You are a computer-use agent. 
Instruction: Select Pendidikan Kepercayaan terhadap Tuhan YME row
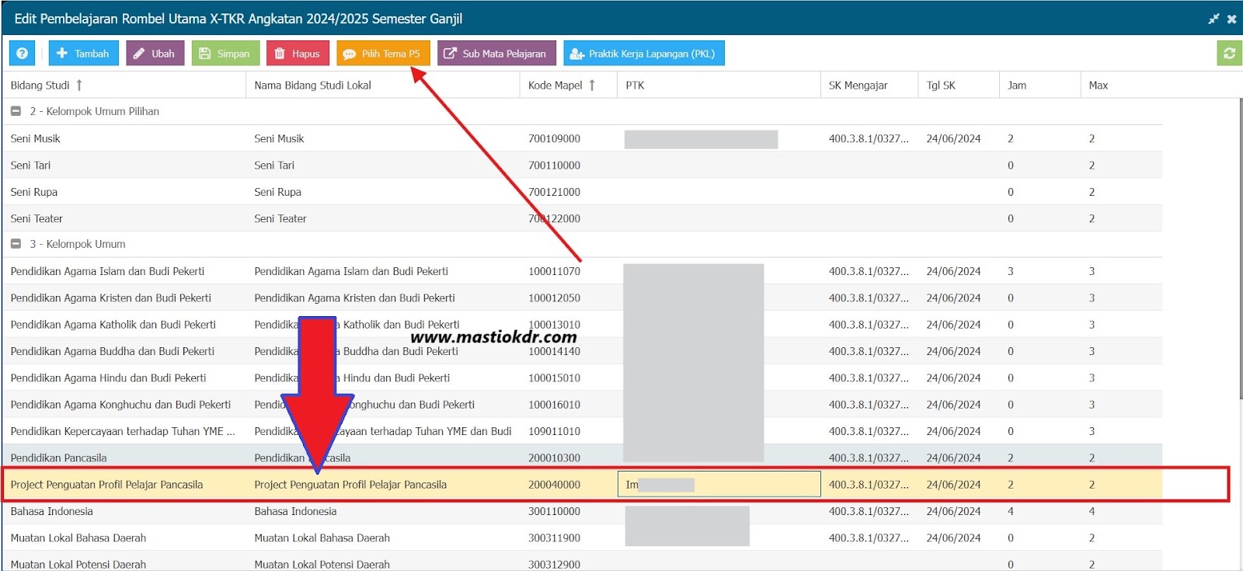point(583,431)
